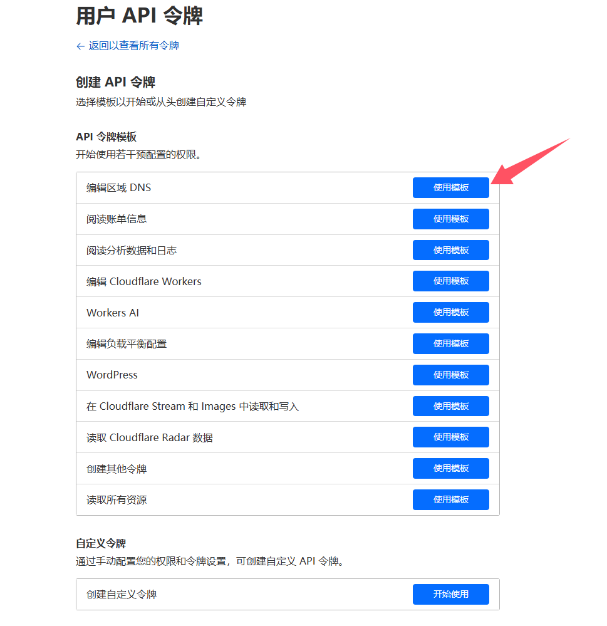607x626 pixels.
Task: Click the 用户 API 令牌 page heading
Action: 139,16
